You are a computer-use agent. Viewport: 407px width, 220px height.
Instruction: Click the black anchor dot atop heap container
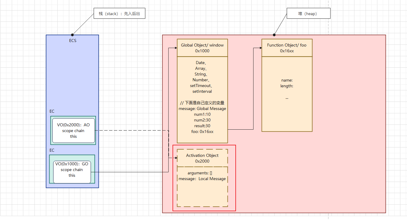pos(274,35)
